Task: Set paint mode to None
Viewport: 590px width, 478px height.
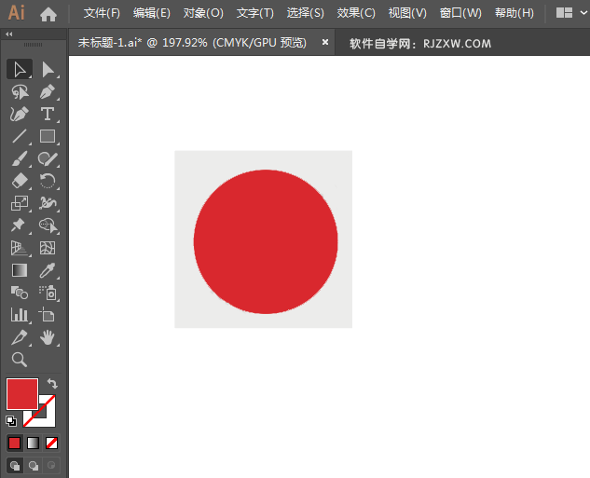Action: click(x=52, y=443)
